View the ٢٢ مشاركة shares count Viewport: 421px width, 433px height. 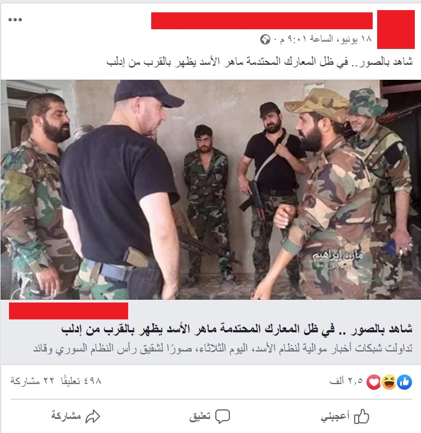pyautogui.click(x=32, y=381)
